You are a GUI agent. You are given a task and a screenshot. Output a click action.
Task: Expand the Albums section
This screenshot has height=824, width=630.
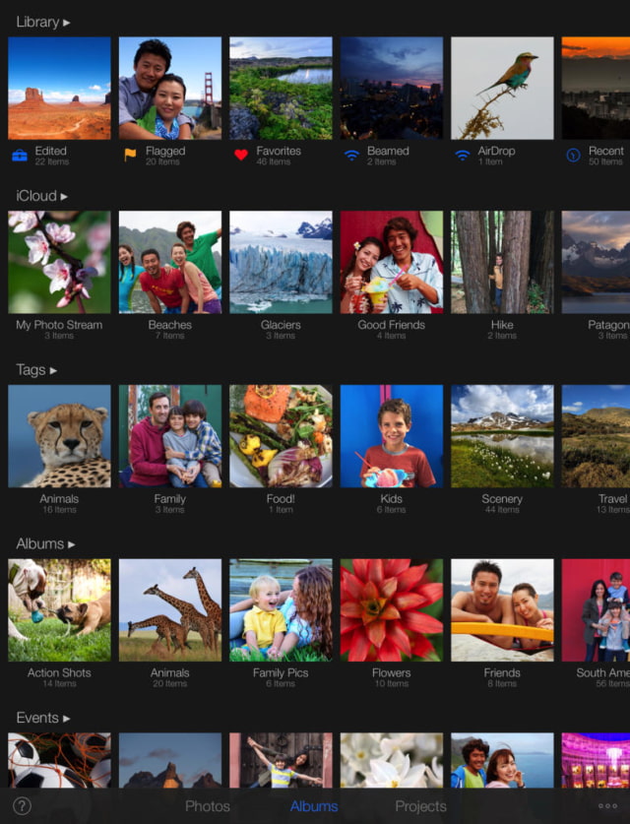(45, 543)
